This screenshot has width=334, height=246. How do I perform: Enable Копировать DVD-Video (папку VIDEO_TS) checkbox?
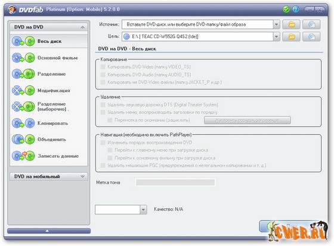[103, 67]
